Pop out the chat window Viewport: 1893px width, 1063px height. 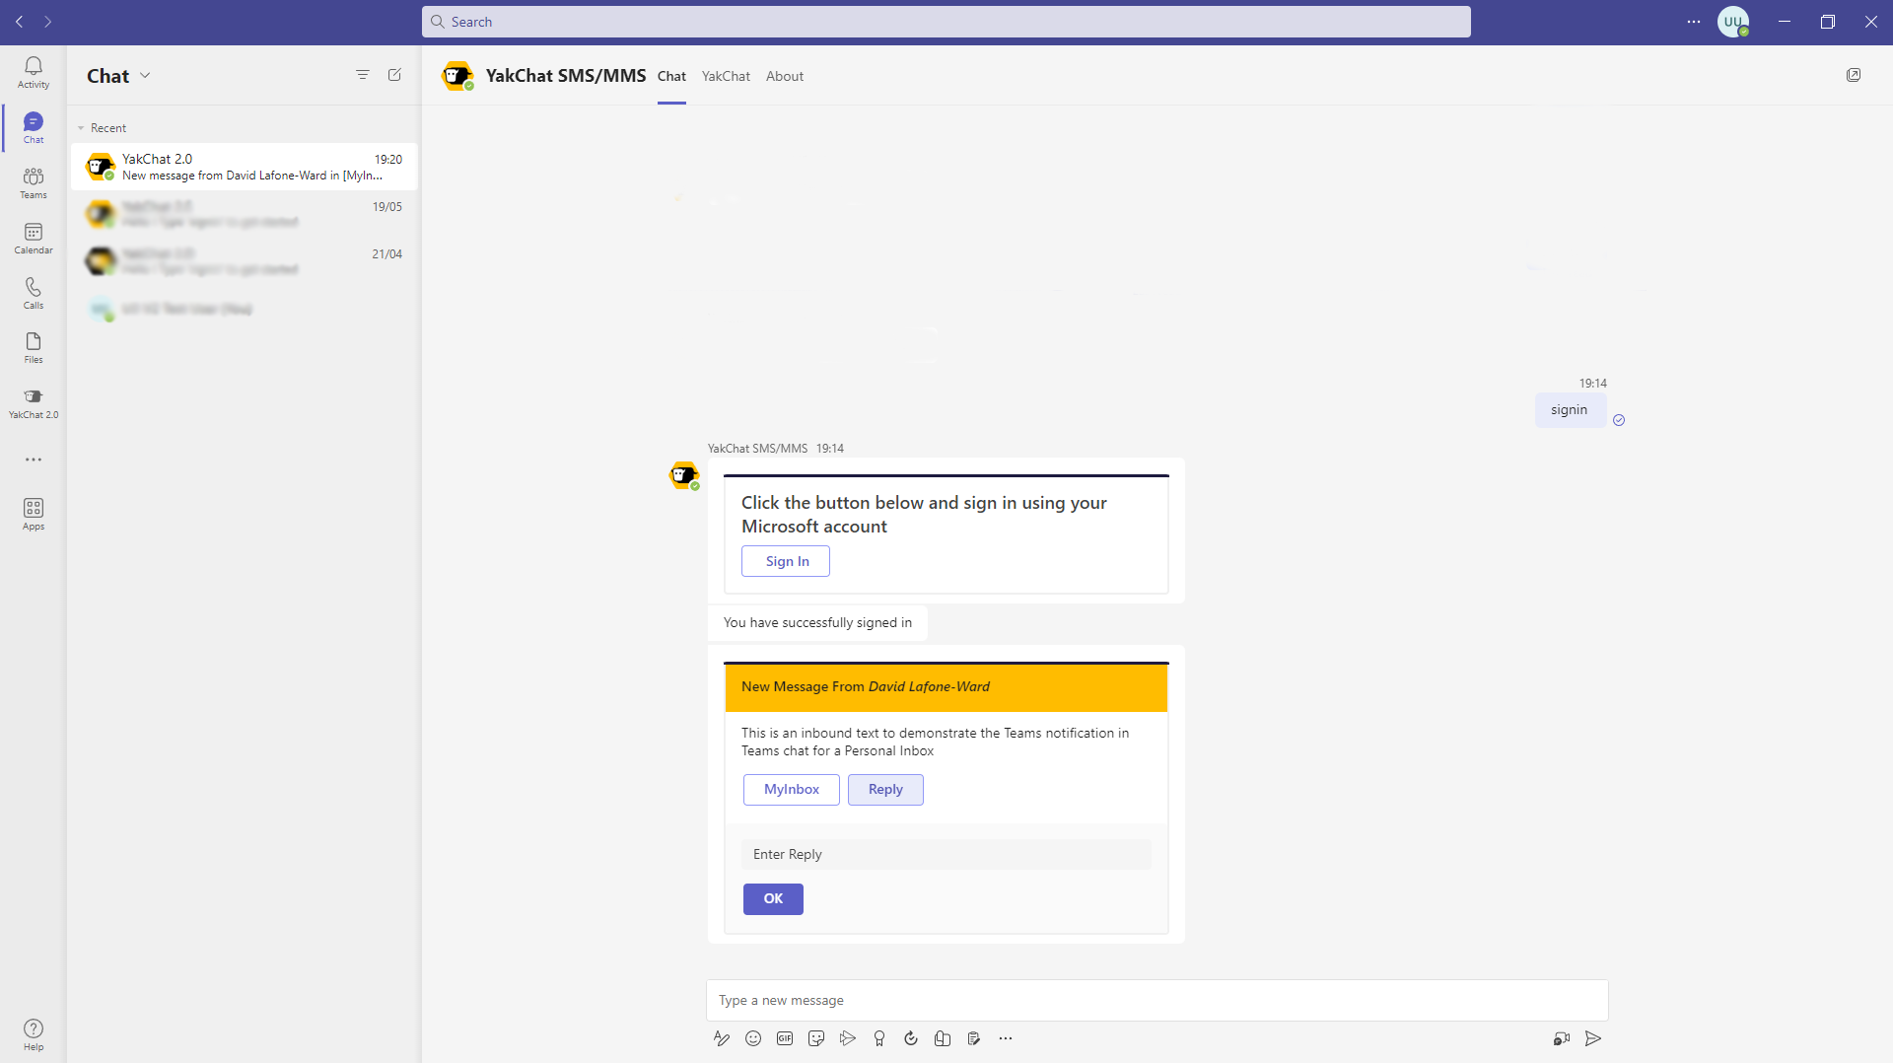(1854, 75)
